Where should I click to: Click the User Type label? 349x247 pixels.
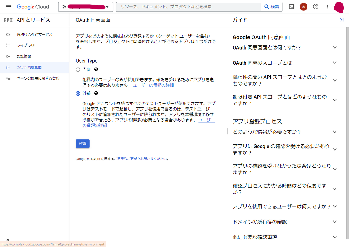pyautogui.click(x=87, y=61)
